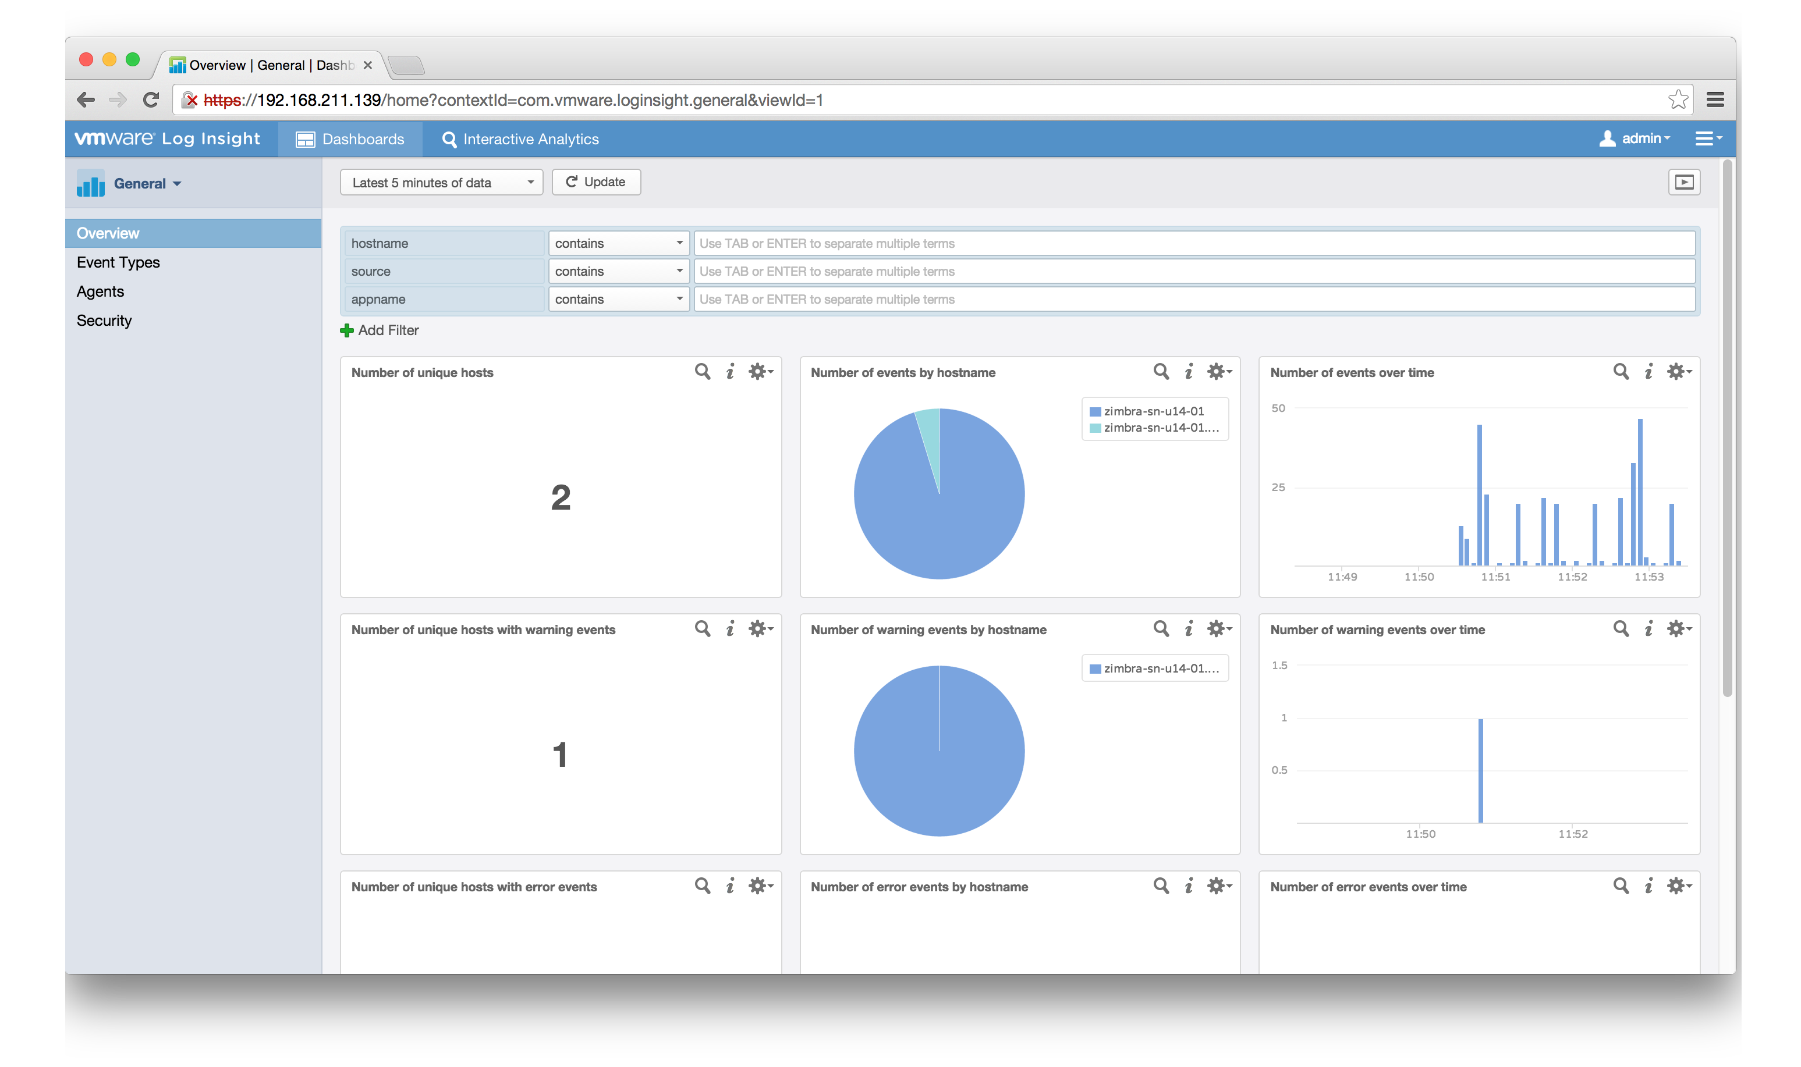This screenshot has width=1801, height=1067.
Task: Click the source filter field label
Action: click(x=444, y=271)
